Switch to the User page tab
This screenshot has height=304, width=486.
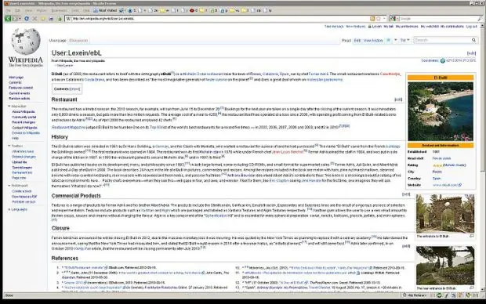tap(58, 40)
